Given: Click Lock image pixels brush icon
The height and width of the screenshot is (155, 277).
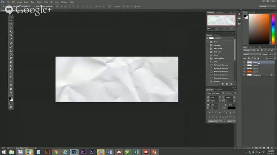Looking at the screenshot, I should point(252,58).
